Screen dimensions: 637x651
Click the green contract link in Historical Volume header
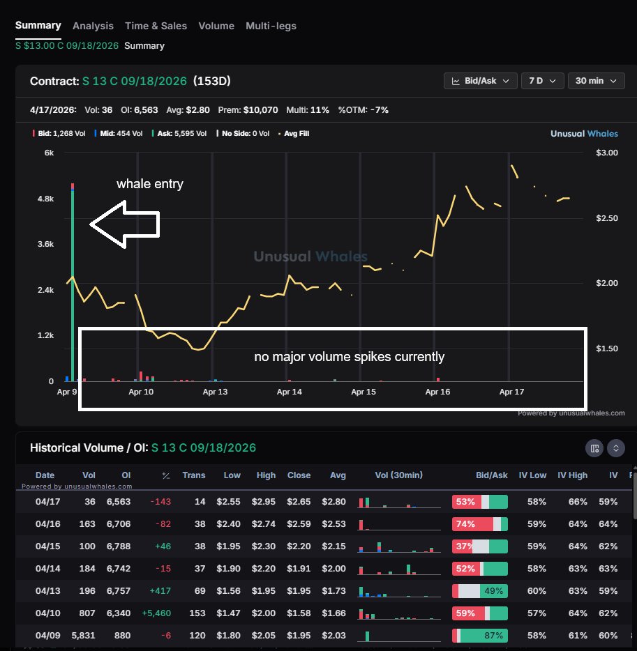(x=204, y=447)
